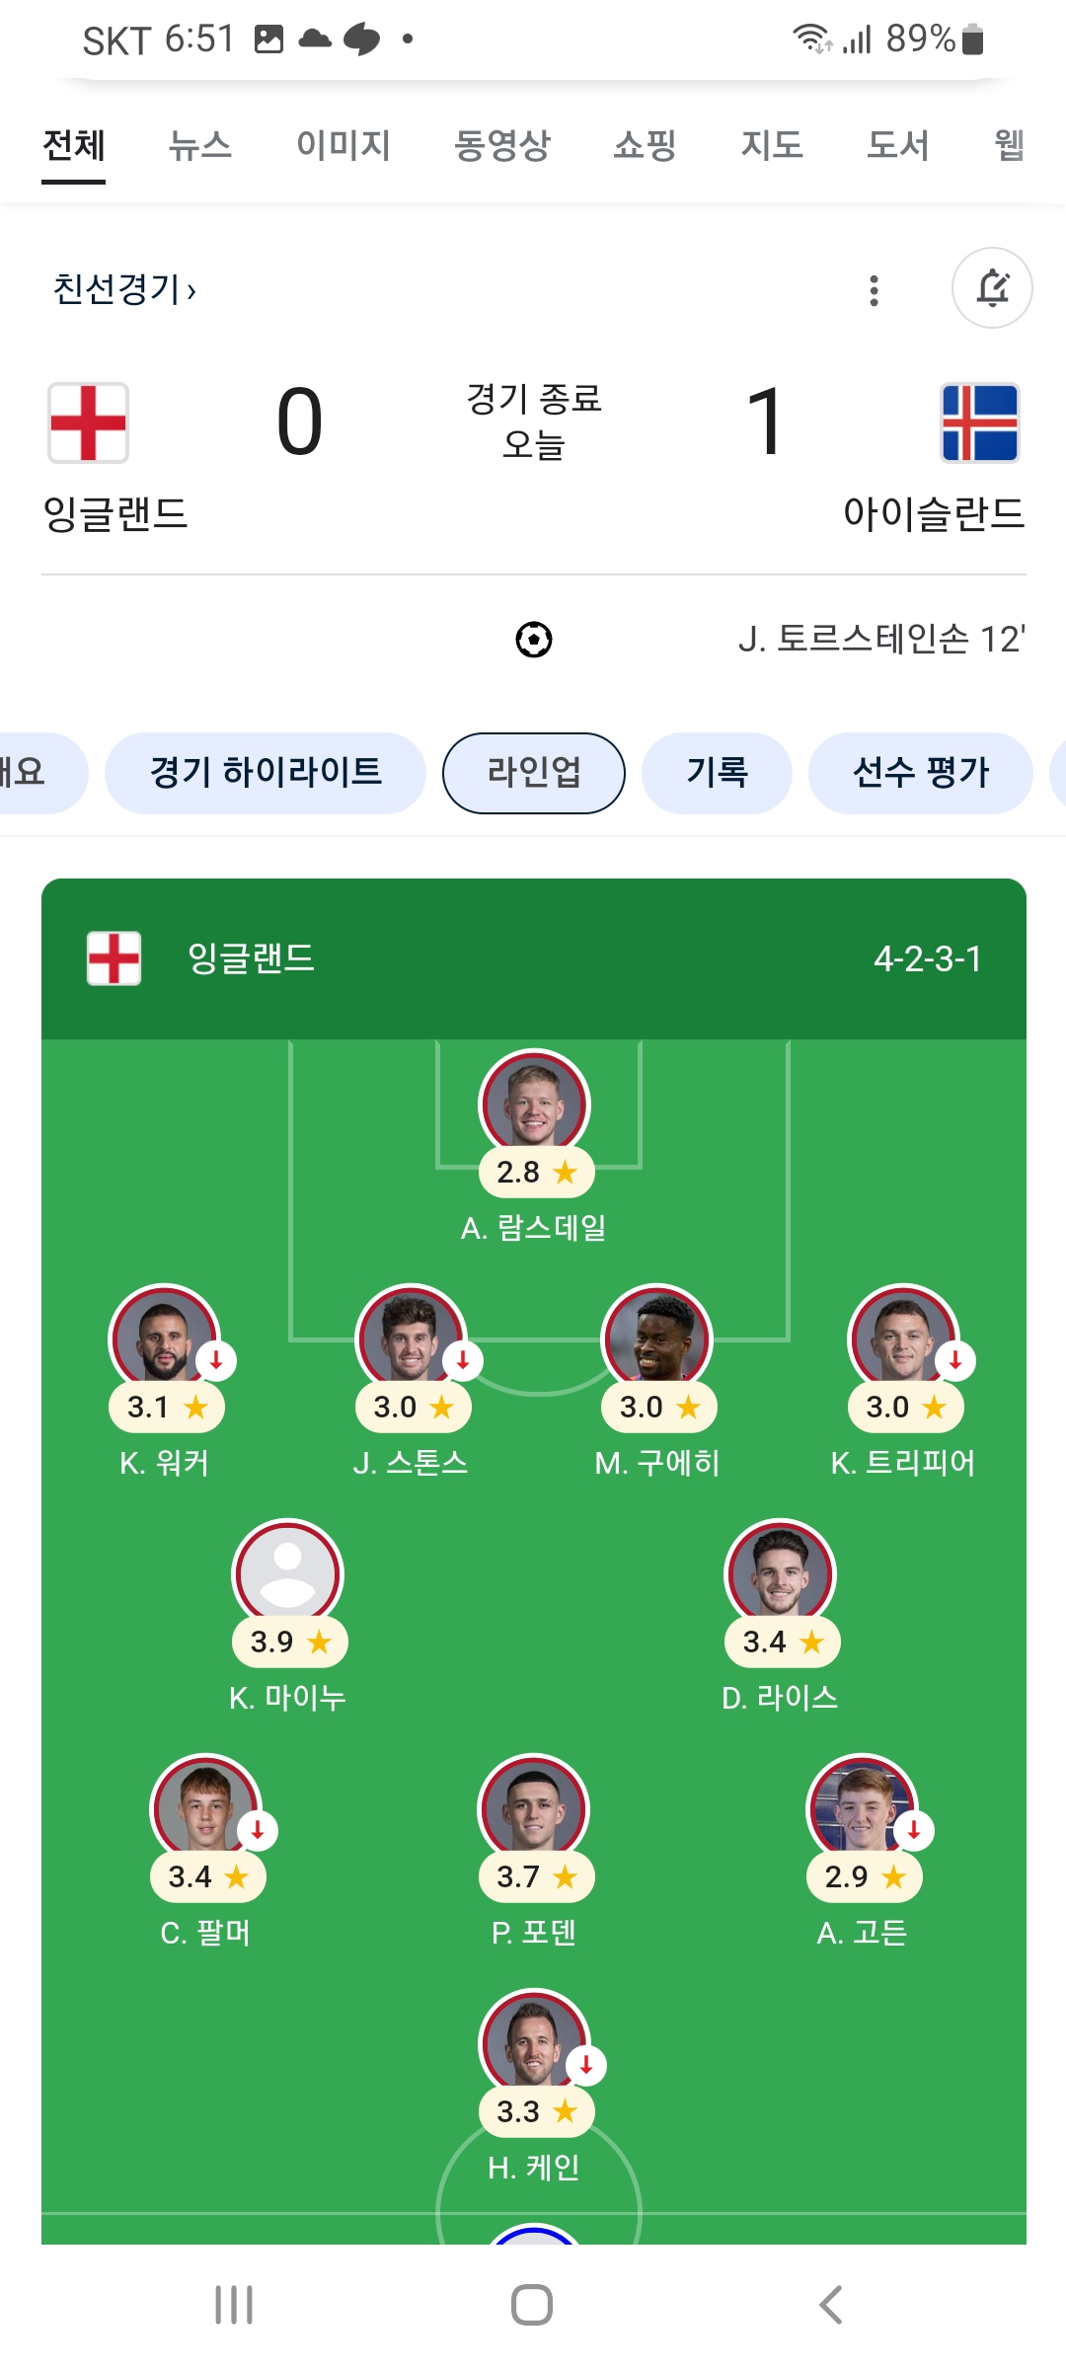This screenshot has width=1066, height=2369.
Task: Select the 경기 하이라이트 chip
Action: (x=266, y=773)
